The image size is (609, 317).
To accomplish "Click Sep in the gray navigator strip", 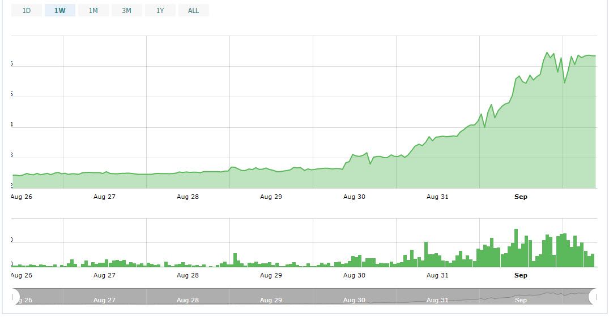I will 521,300.
